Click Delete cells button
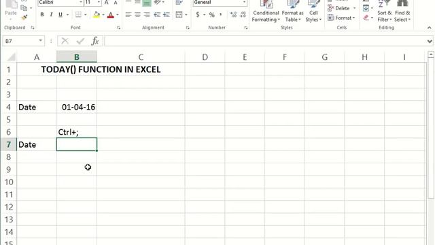435x245 pixels. (342, 8)
